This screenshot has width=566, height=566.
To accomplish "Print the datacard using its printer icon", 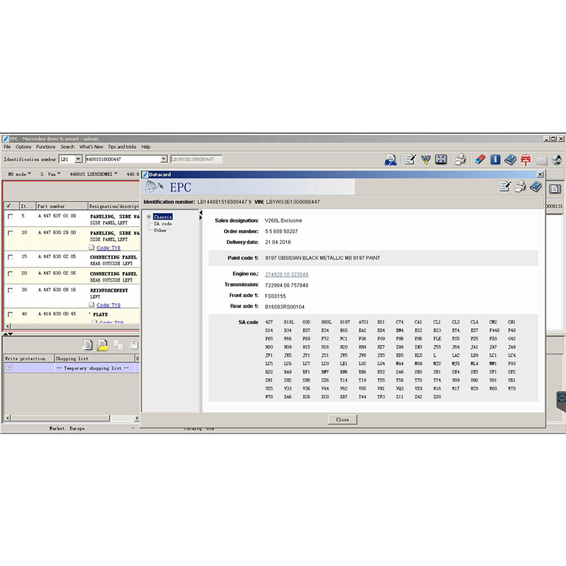I will click(x=520, y=186).
